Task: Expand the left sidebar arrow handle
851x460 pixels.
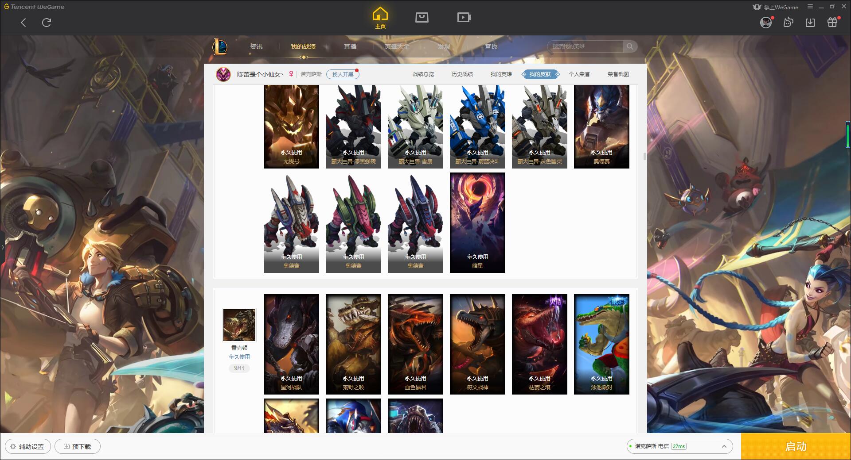Action: click(x=2, y=247)
